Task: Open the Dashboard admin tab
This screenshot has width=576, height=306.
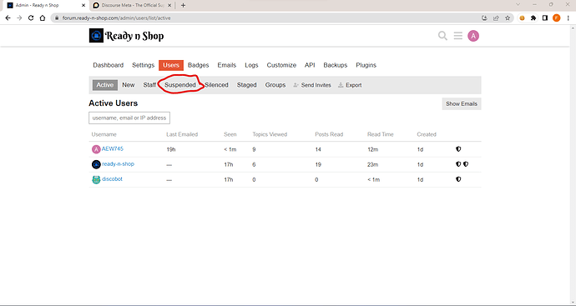Action: 108,65
